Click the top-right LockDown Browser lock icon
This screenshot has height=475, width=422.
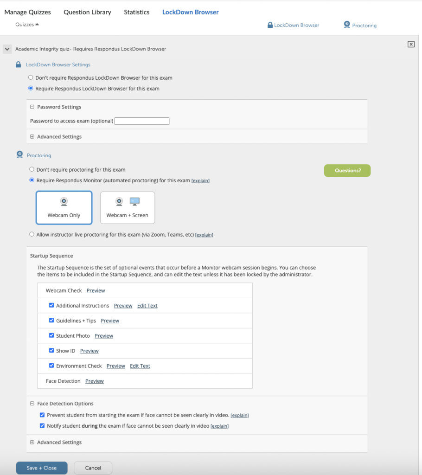click(270, 25)
